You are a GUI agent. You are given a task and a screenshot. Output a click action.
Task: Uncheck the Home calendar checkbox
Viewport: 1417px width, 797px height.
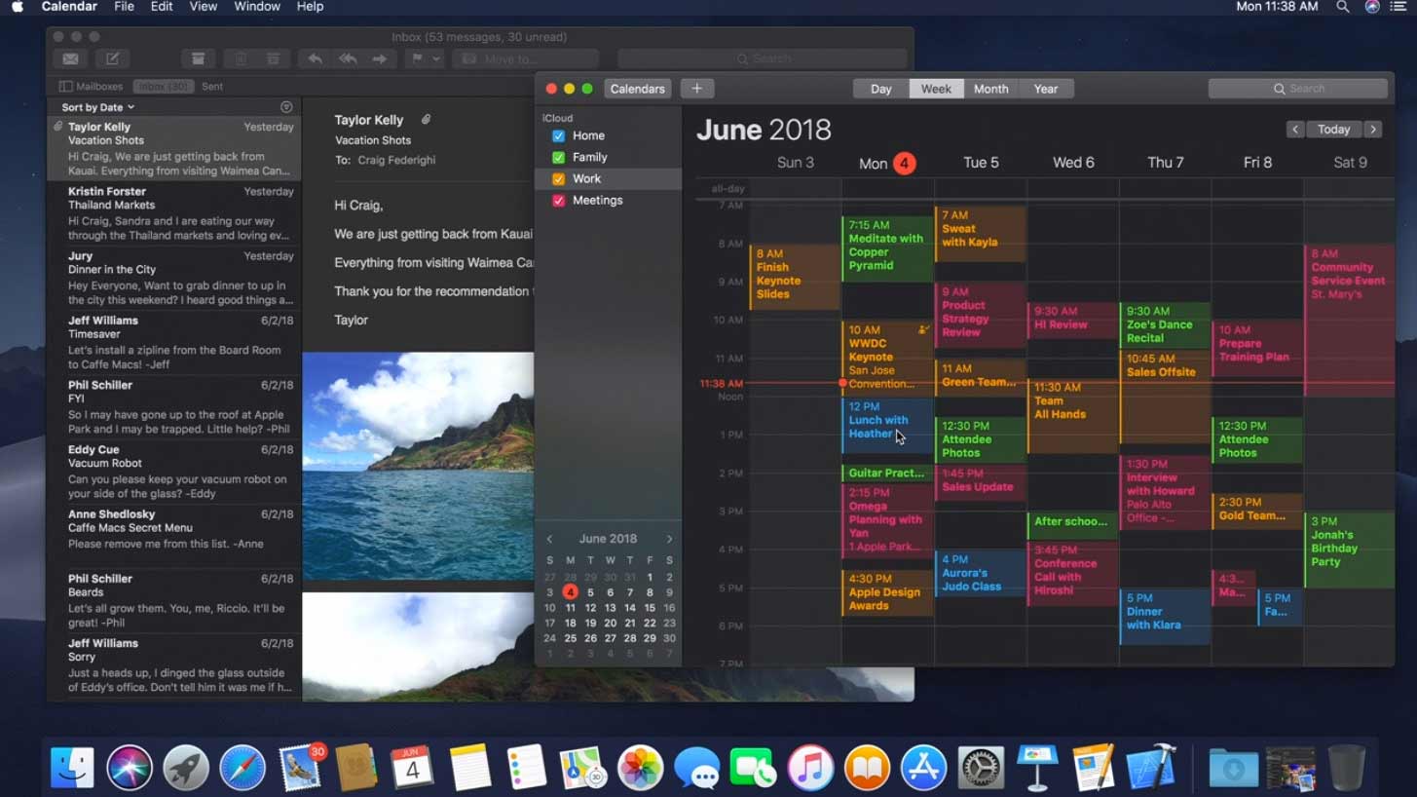coord(557,135)
